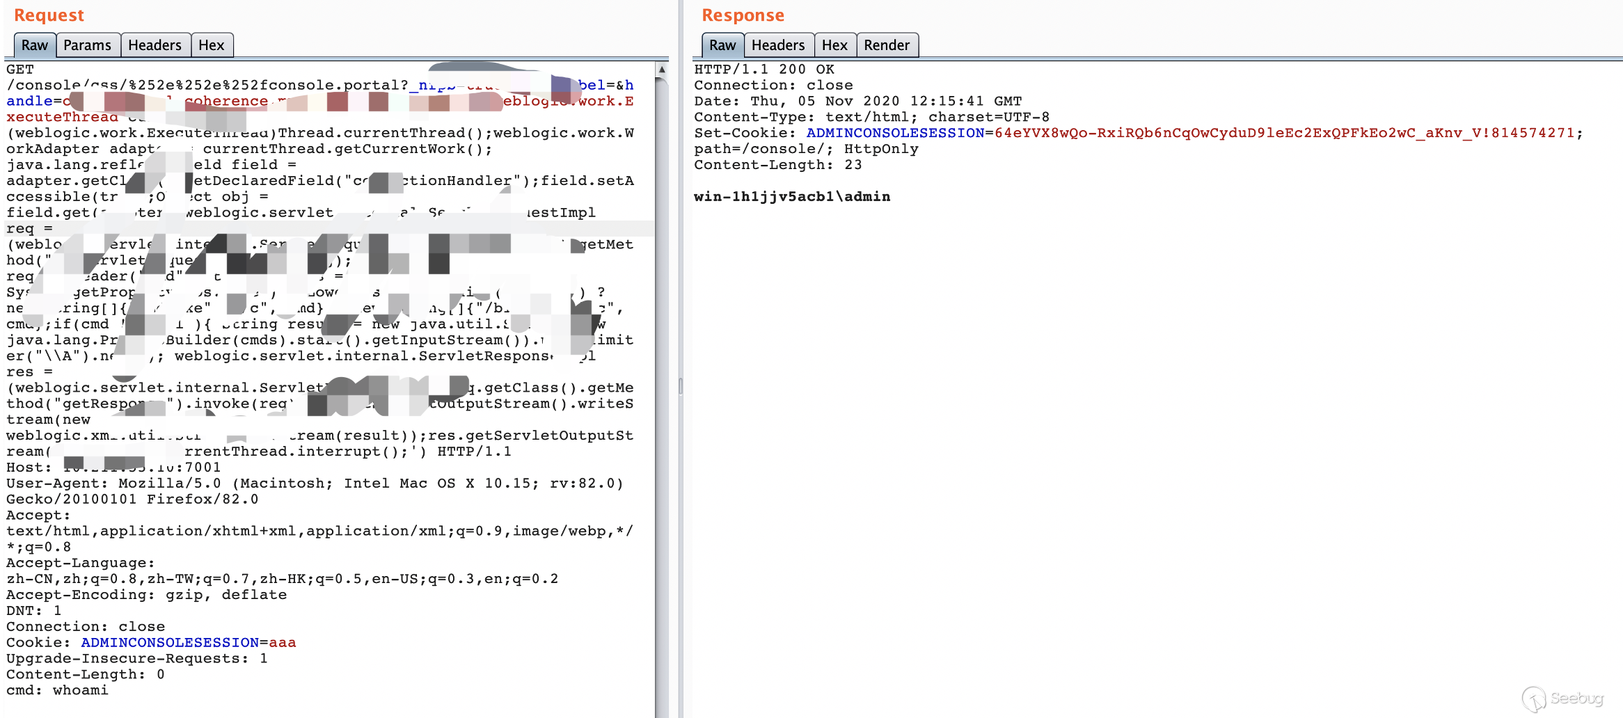Switch to the Render tab in Response

(887, 45)
